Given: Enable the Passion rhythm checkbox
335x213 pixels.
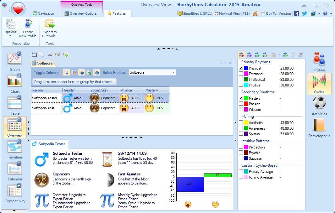Looking at the screenshot, I should tap(241, 104).
